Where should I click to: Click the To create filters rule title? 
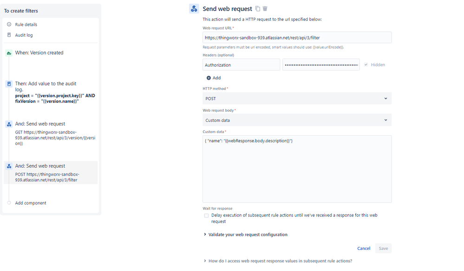pos(21,11)
